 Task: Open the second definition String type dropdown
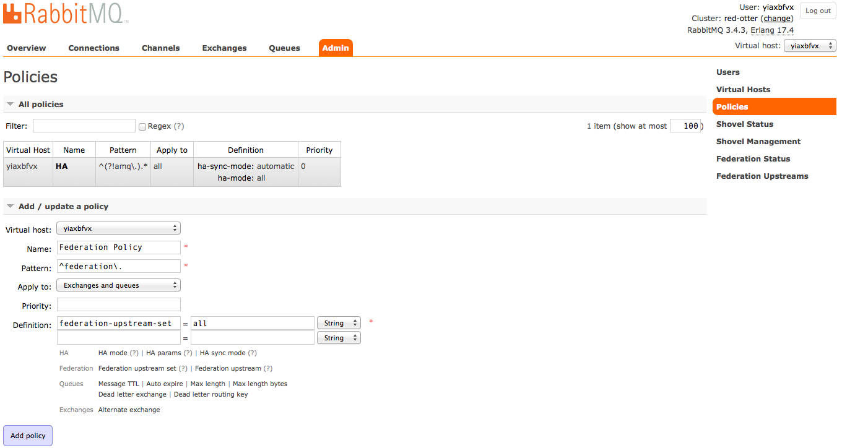[x=339, y=338]
